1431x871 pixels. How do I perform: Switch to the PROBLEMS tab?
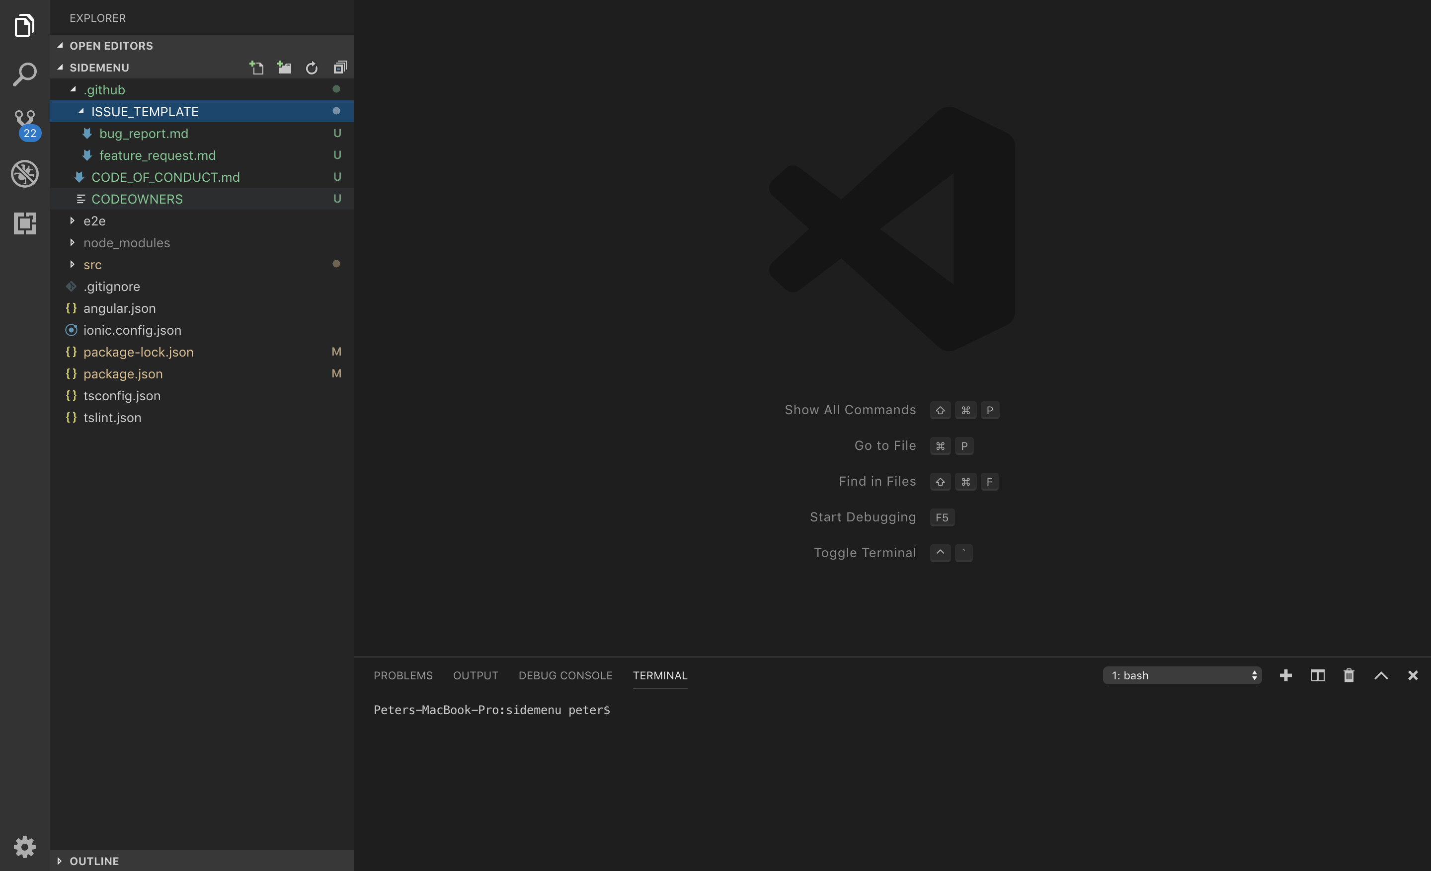(403, 675)
